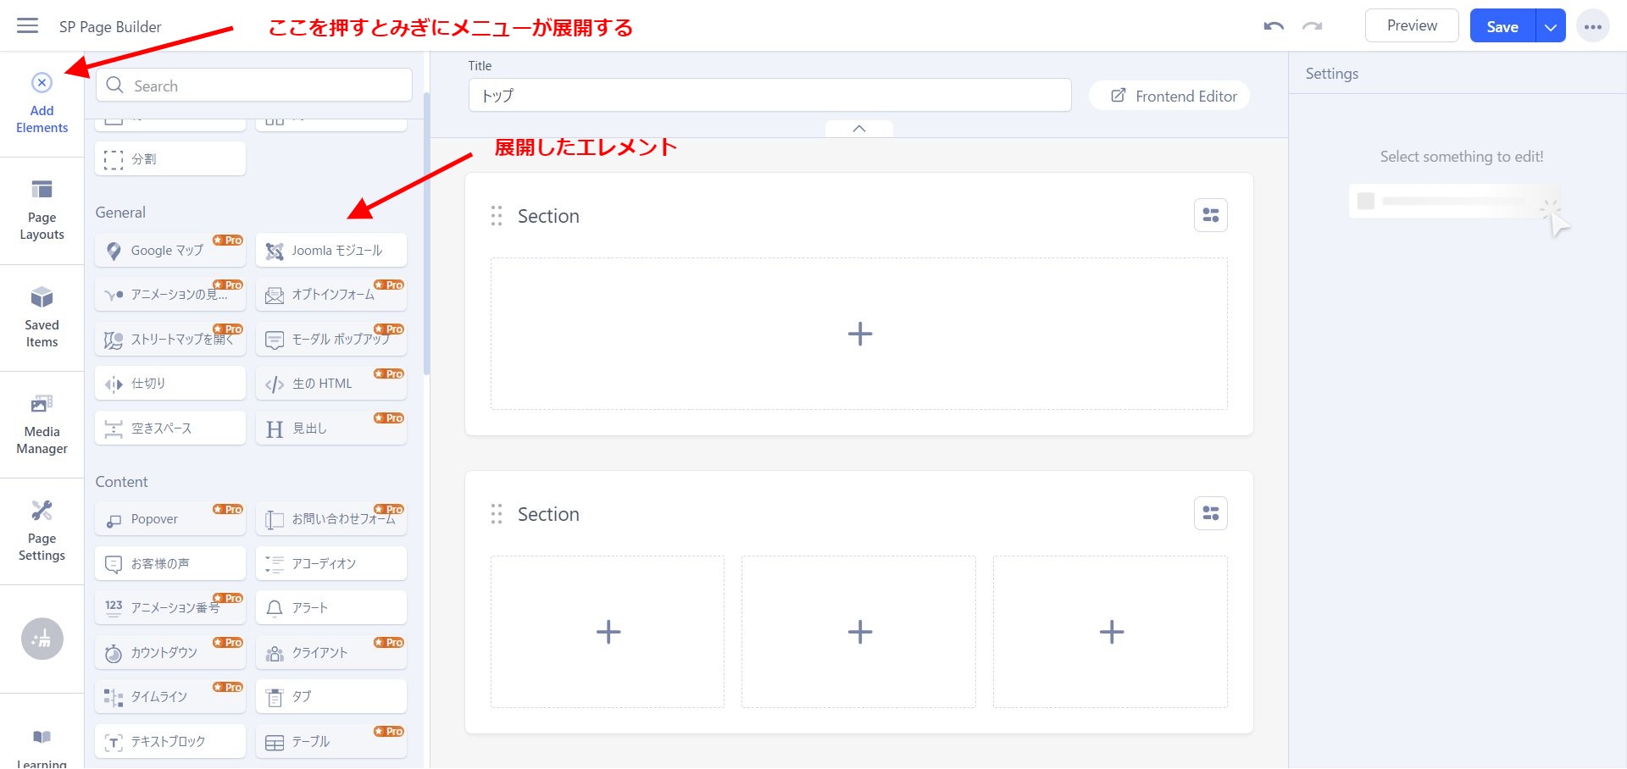Click the redo arrow icon
Viewport: 1627px width, 769px height.
pos(1312,26)
